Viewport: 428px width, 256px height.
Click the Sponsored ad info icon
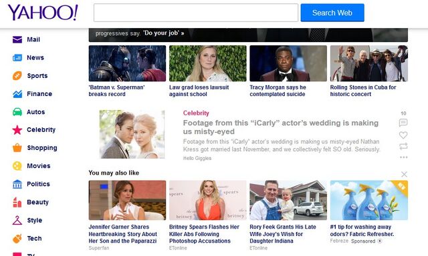(x=380, y=241)
